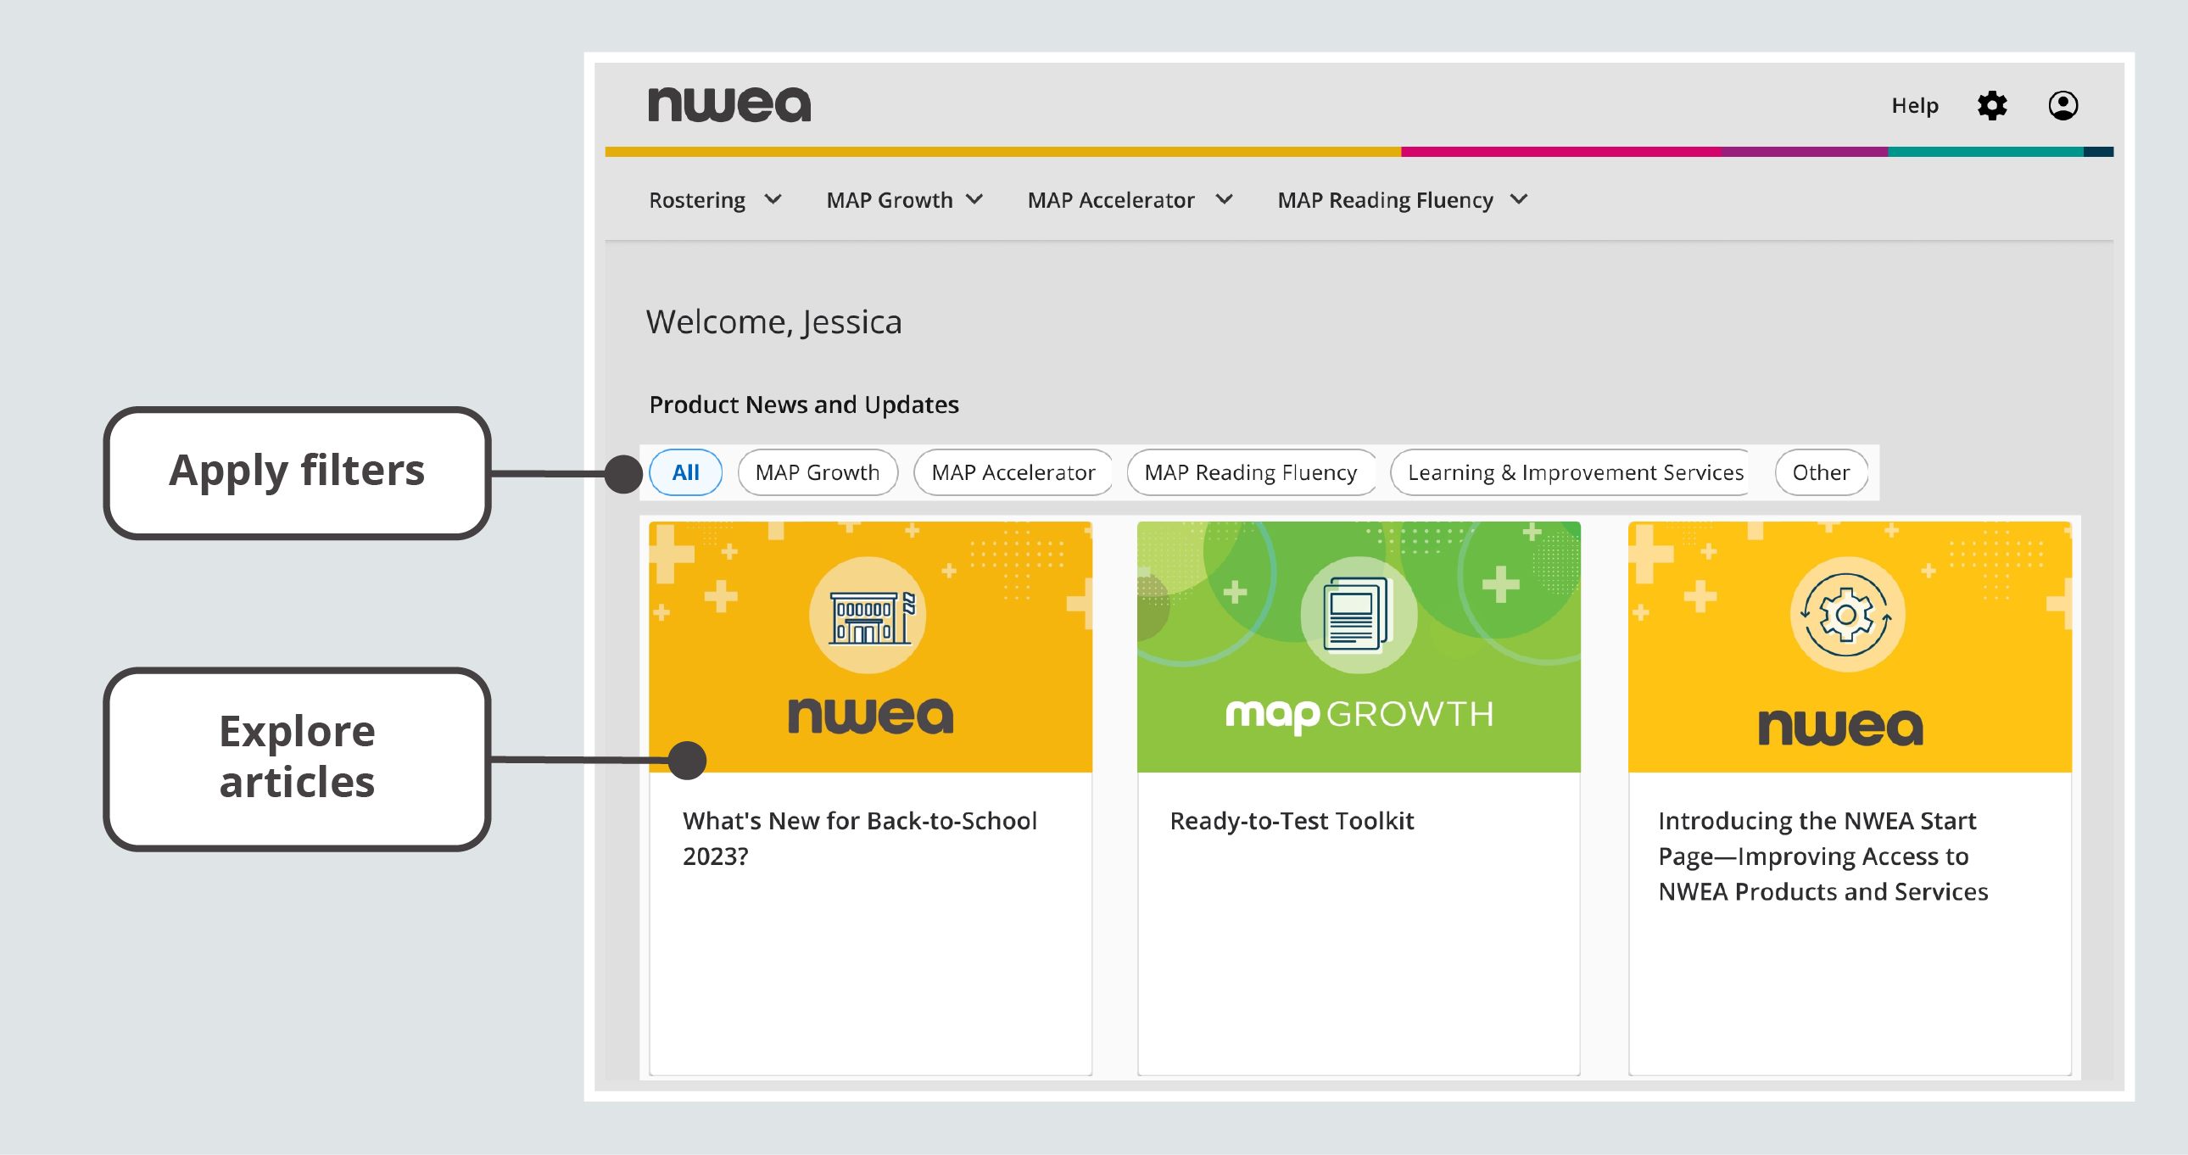Click the gear with arrows icon
The height and width of the screenshot is (1155, 2188).
[x=1846, y=615]
